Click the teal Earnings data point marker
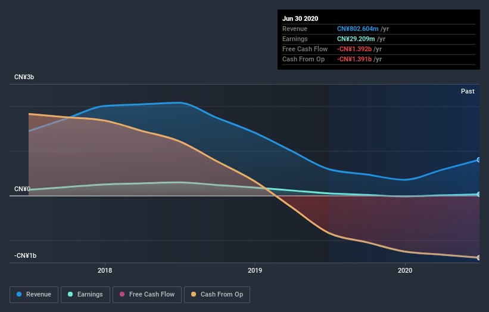 tap(479, 194)
